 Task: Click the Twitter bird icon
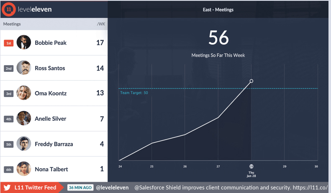tap(7, 188)
